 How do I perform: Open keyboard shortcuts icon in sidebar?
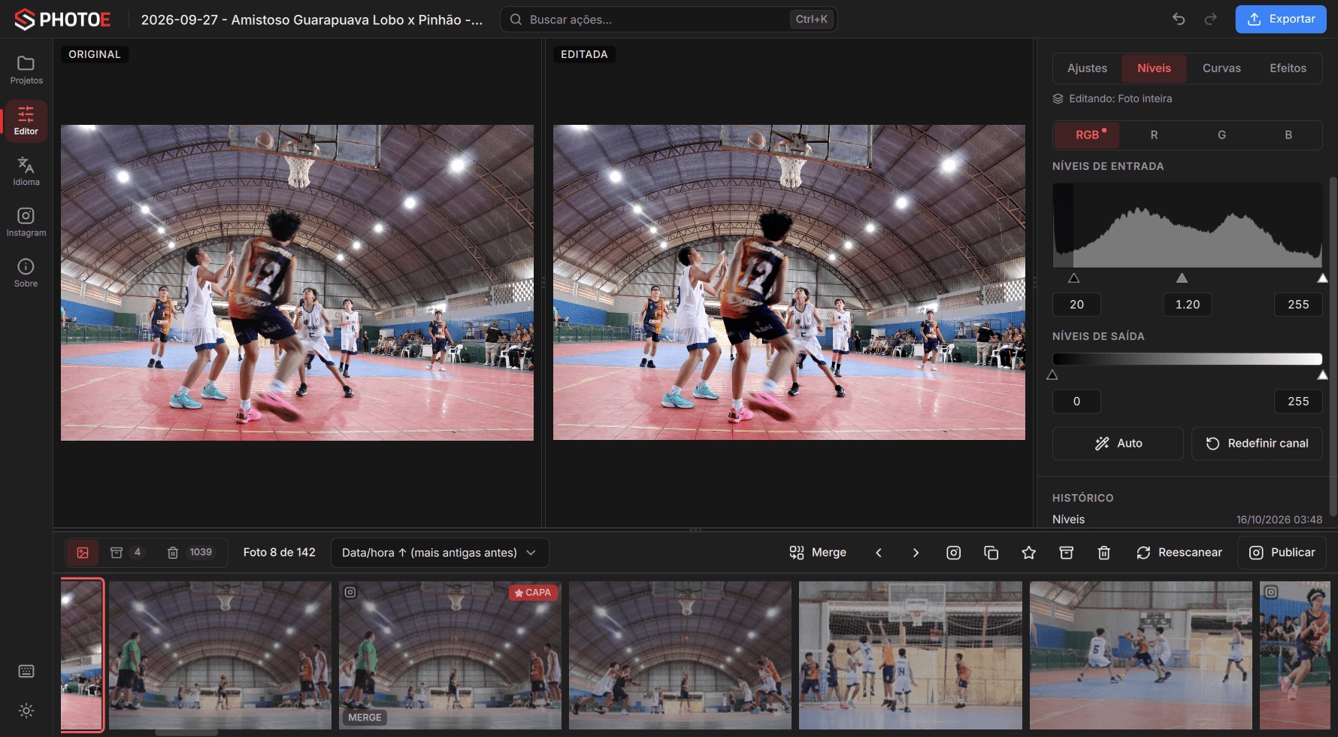tap(26, 672)
